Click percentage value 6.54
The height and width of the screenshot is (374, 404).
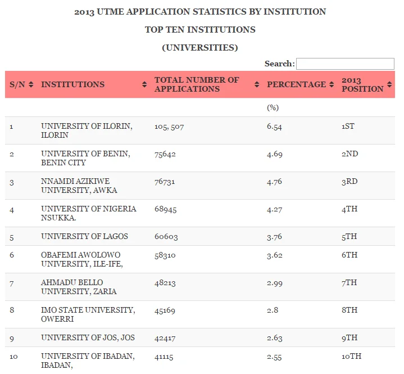click(274, 127)
